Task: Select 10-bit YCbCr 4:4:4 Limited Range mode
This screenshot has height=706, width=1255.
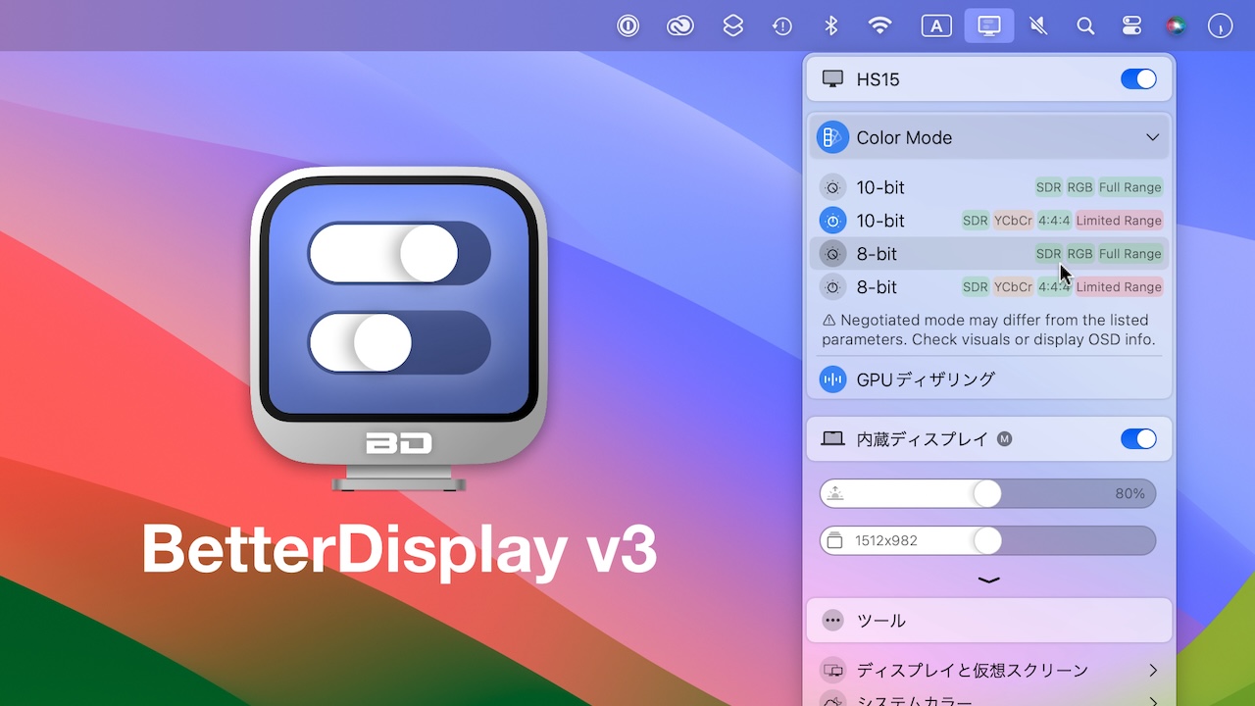Action: point(989,221)
